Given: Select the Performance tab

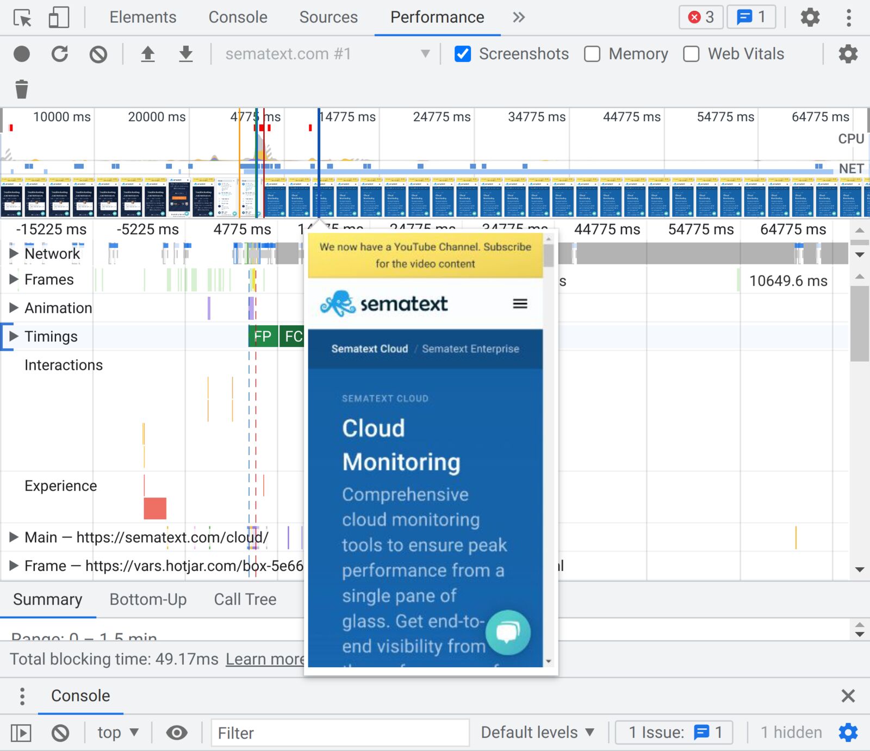Looking at the screenshot, I should click(x=437, y=17).
